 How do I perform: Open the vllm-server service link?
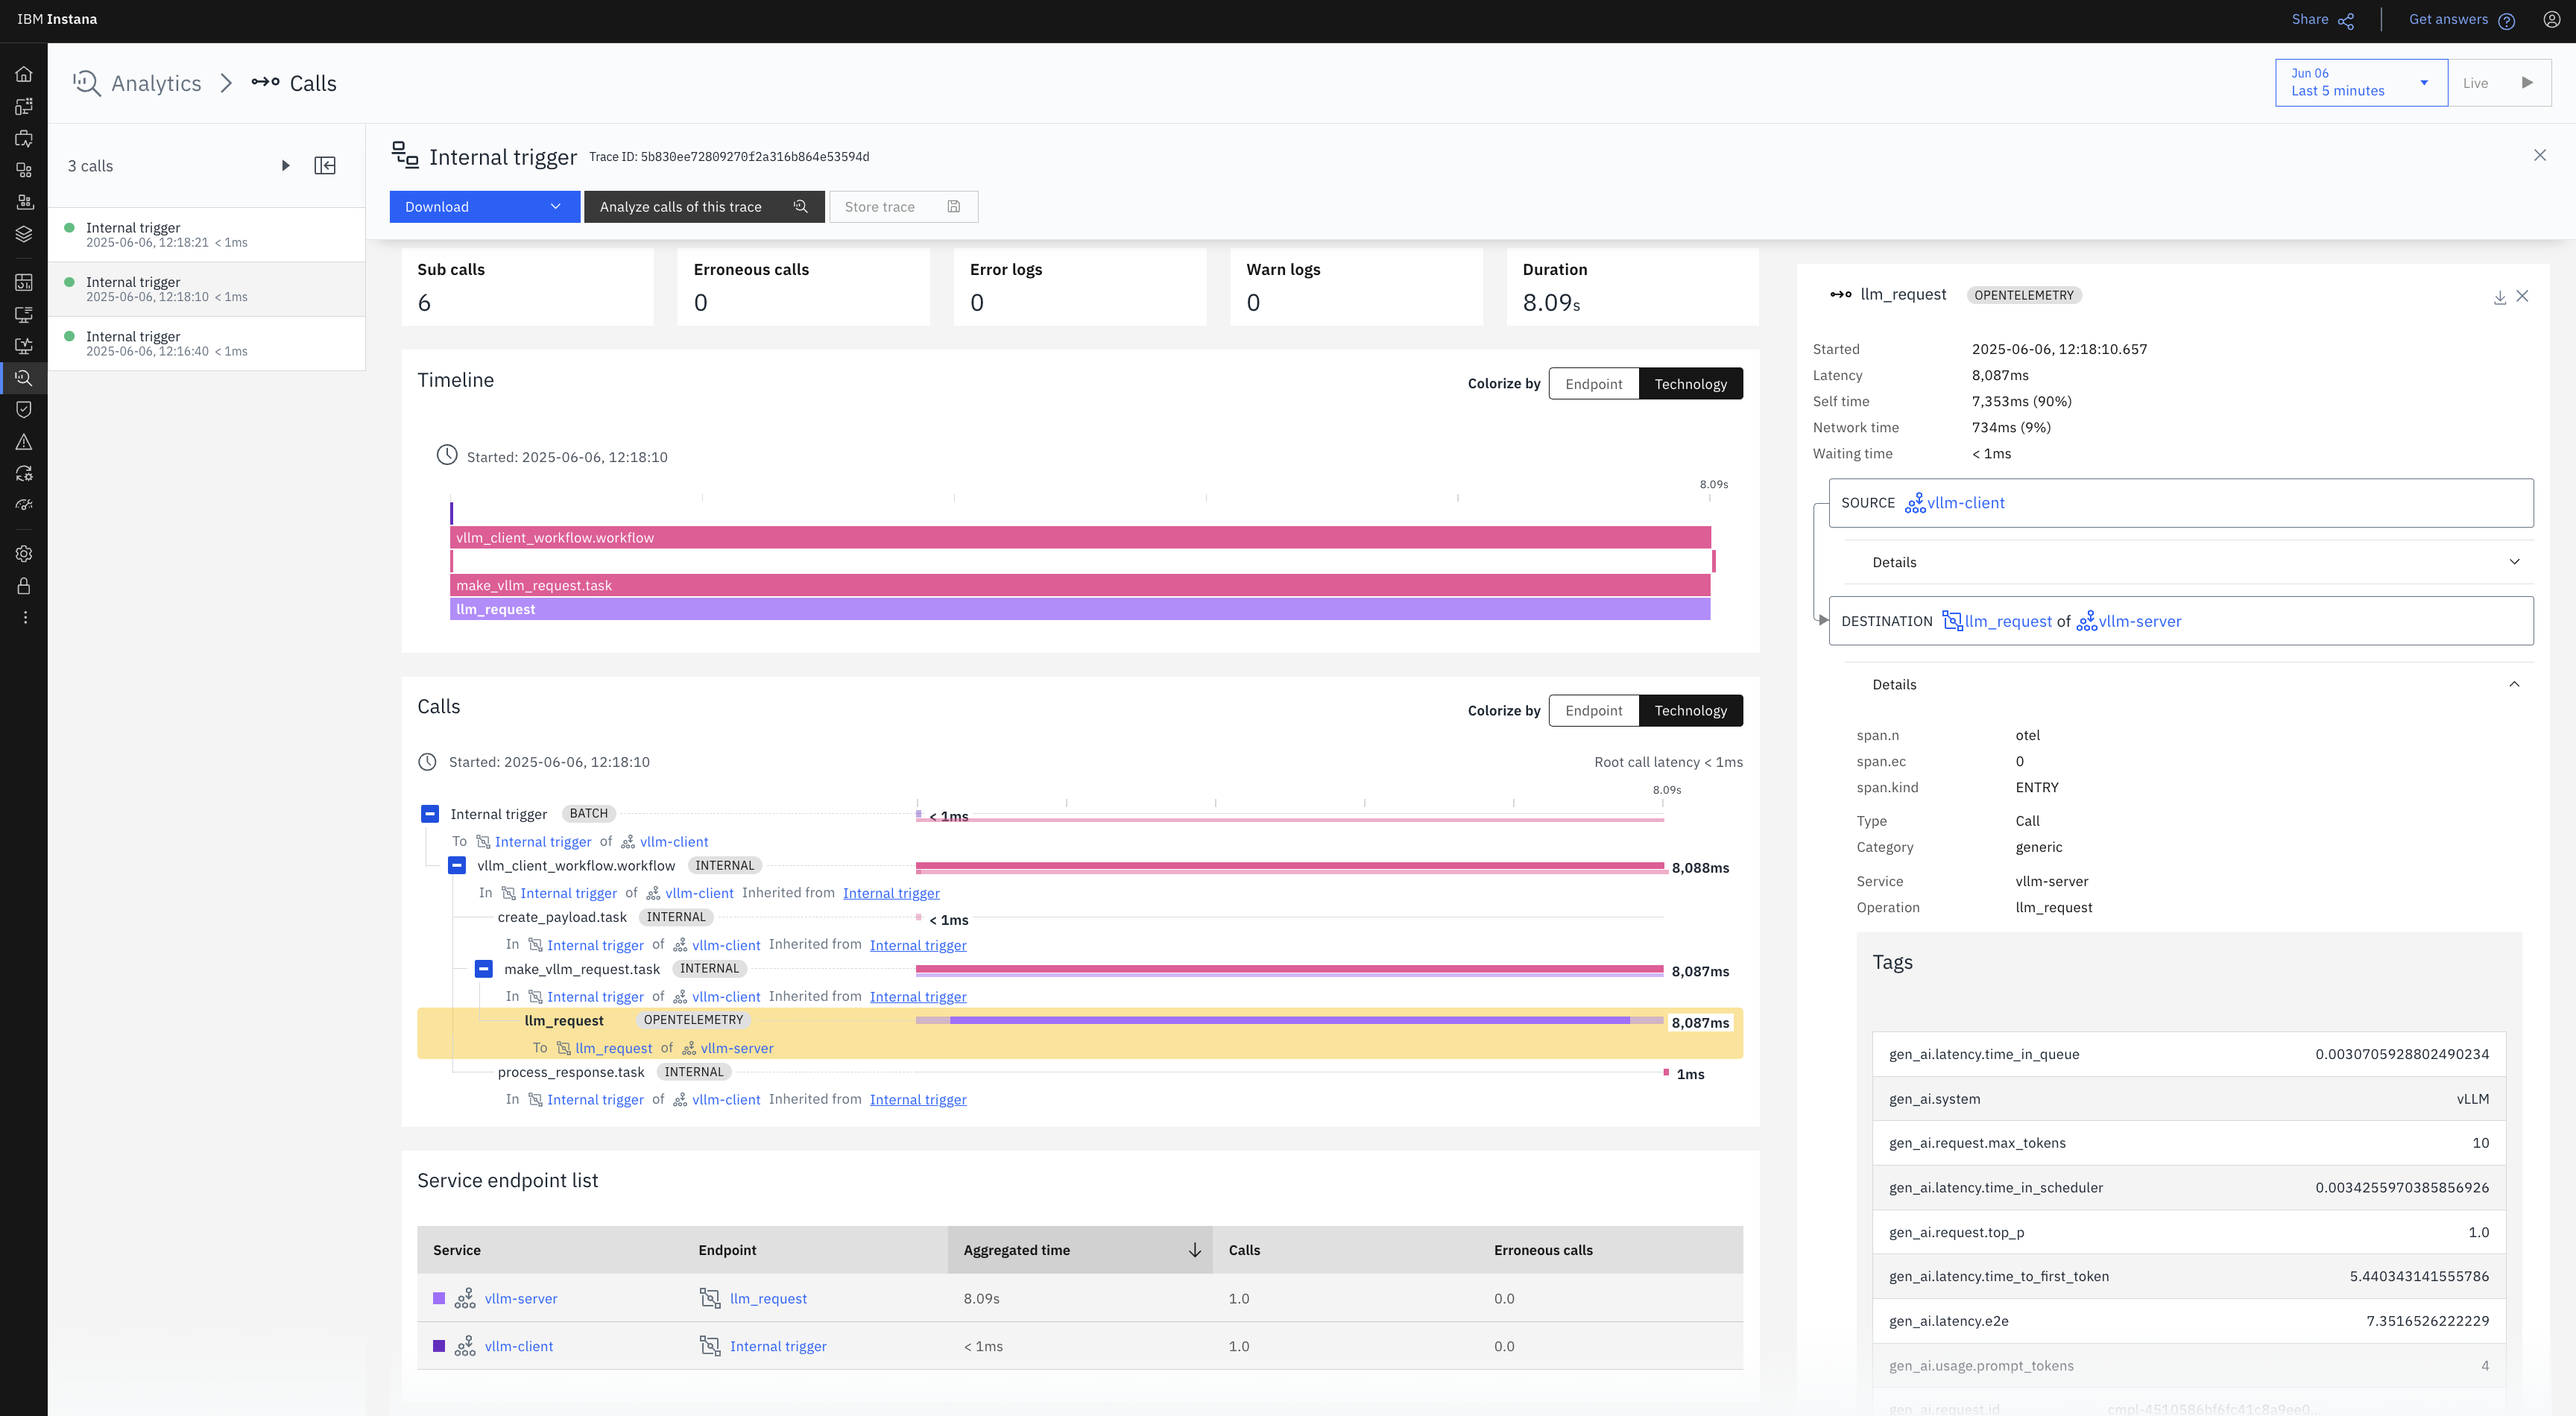click(x=521, y=1298)
